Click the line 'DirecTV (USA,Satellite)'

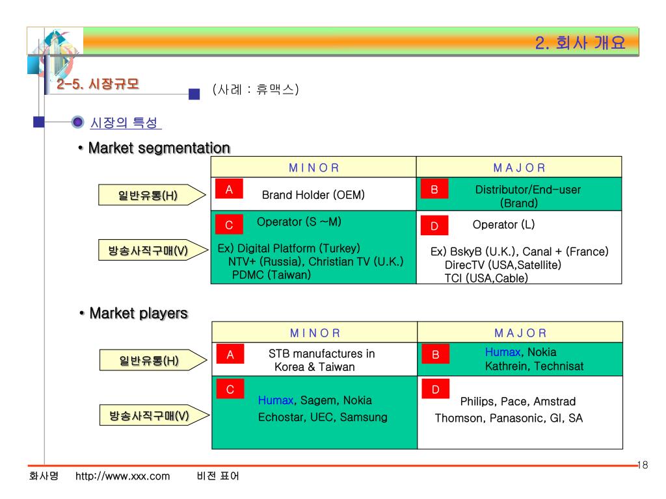click(x=503, y=265)
